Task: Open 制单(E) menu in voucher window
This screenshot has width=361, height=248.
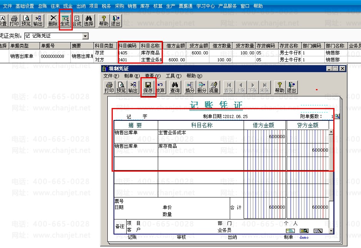Action: click(132, 76)
